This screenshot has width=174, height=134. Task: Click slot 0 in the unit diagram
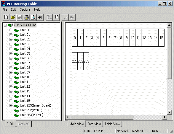(x=75, y=38)
